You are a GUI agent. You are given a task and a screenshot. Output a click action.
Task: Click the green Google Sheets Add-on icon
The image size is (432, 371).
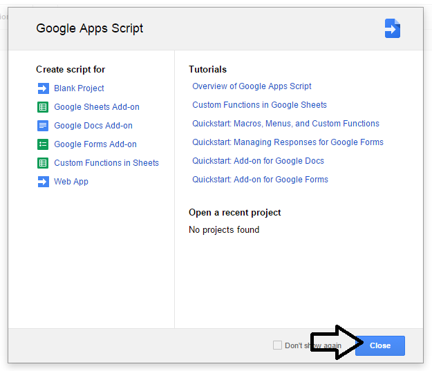tap(43, 107)
